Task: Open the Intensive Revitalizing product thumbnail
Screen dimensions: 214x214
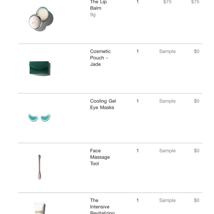Action: [40, 208]
